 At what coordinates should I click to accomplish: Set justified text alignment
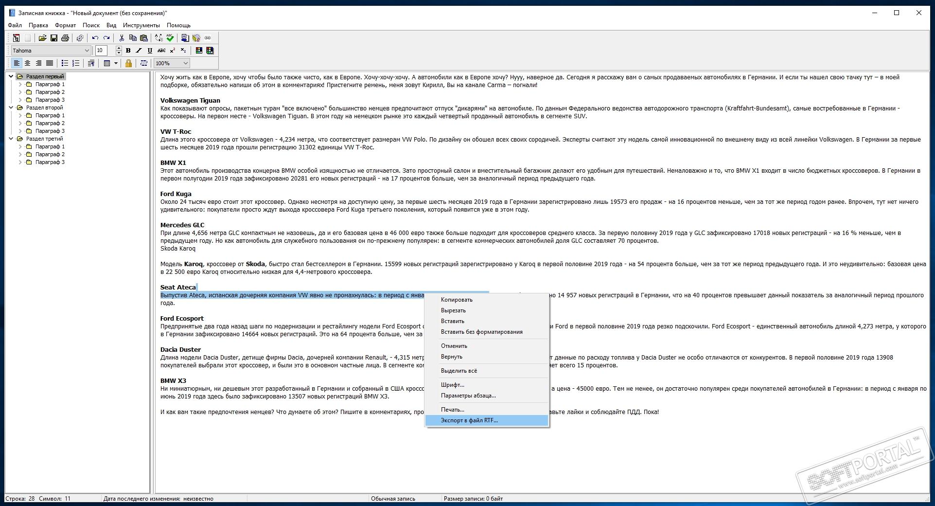pos(49,63)
